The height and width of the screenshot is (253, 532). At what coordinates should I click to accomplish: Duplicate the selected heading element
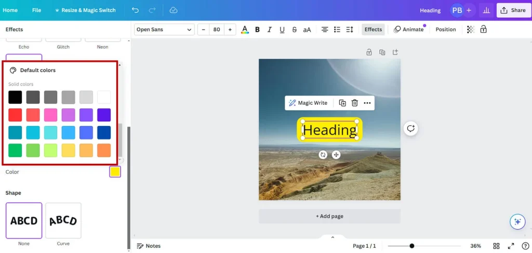342,103
